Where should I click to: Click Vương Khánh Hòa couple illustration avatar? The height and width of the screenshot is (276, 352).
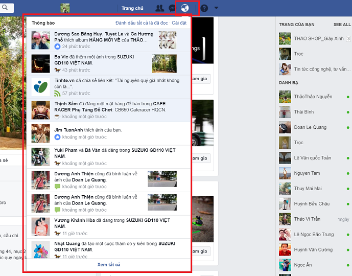[41, 227]
